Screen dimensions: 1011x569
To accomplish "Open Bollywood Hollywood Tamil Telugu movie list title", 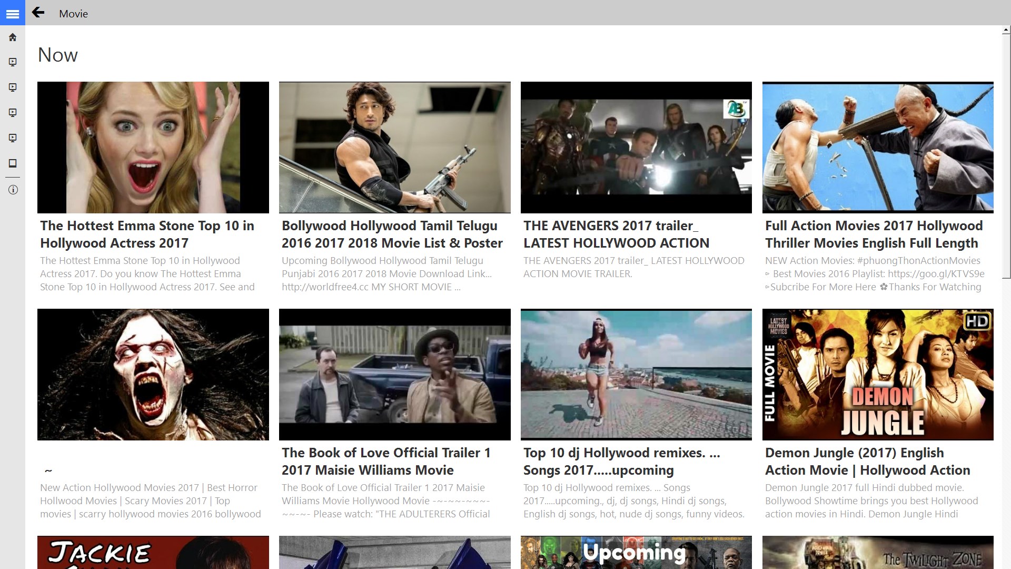I will [392, 234].
